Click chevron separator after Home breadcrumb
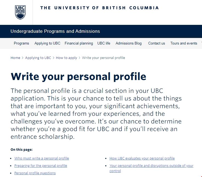Screen dimensions: 202x177 [x=23, y=58]
